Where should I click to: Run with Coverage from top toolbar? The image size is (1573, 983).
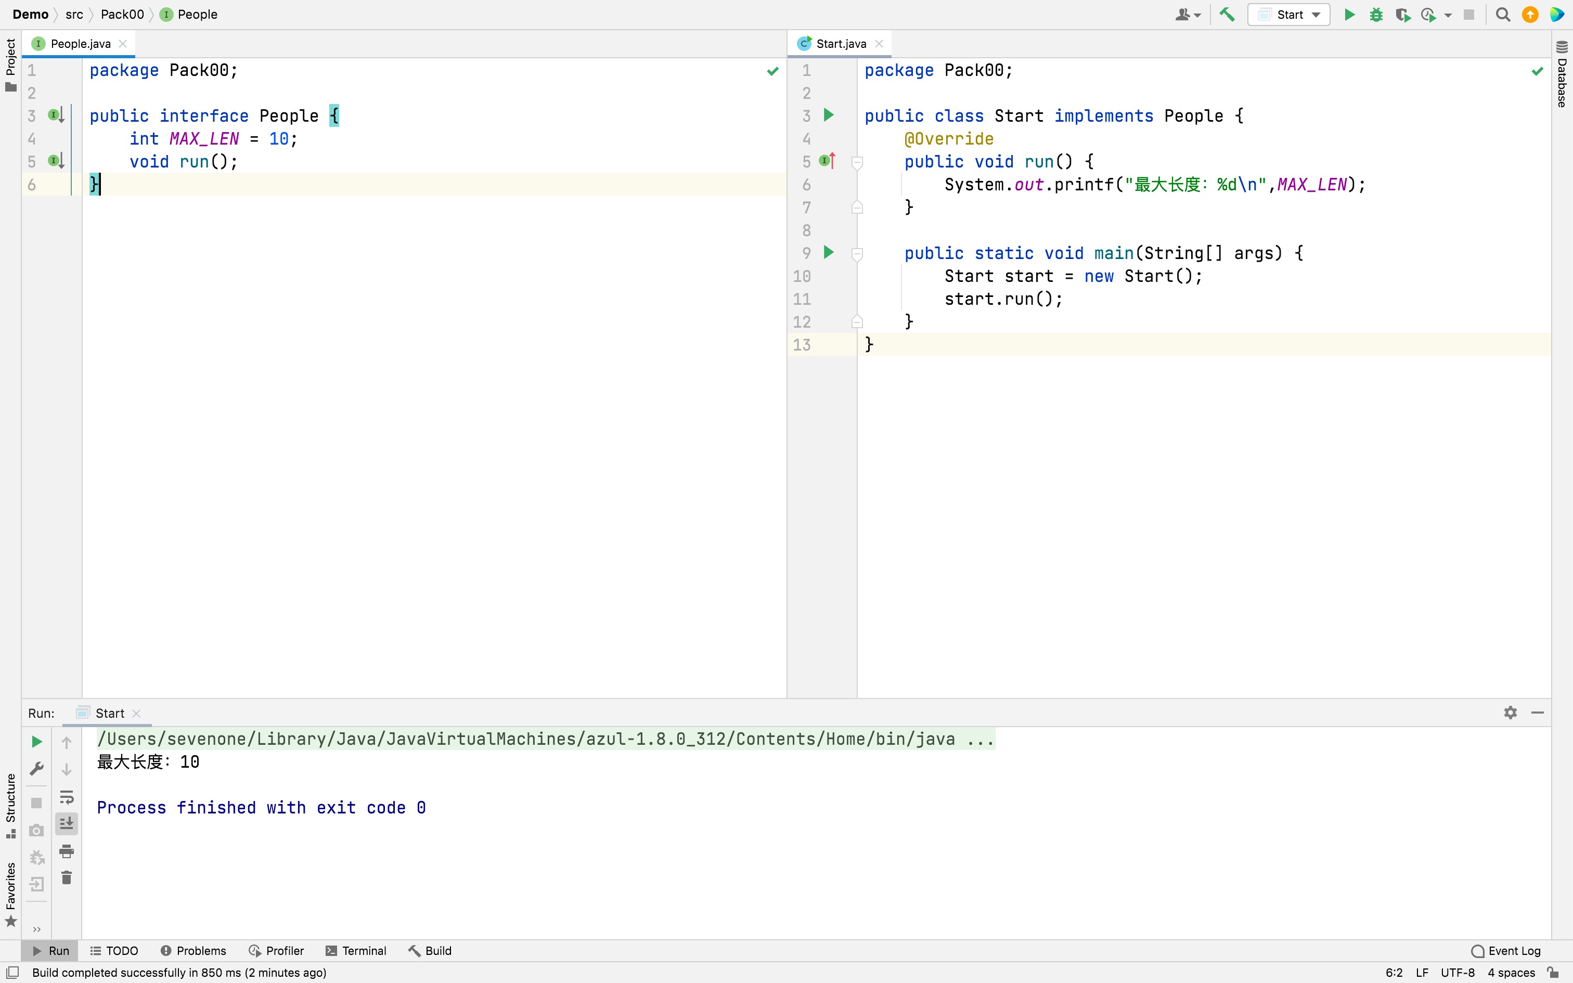tap(1402, 15)
